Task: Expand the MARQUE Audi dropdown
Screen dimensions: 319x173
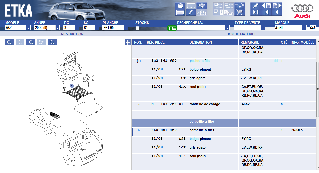Action: [304, 28]
